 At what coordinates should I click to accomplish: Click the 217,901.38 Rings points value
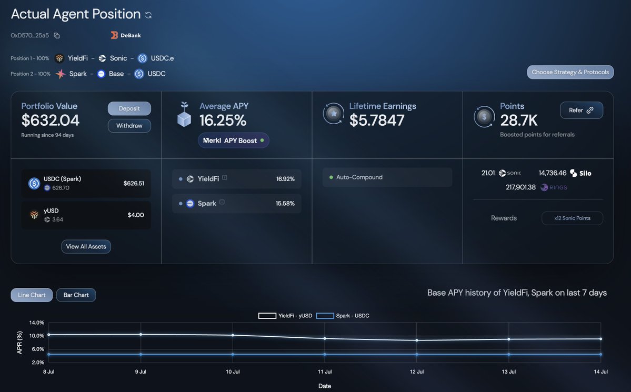pyautogui.click(x=520, y=187)
